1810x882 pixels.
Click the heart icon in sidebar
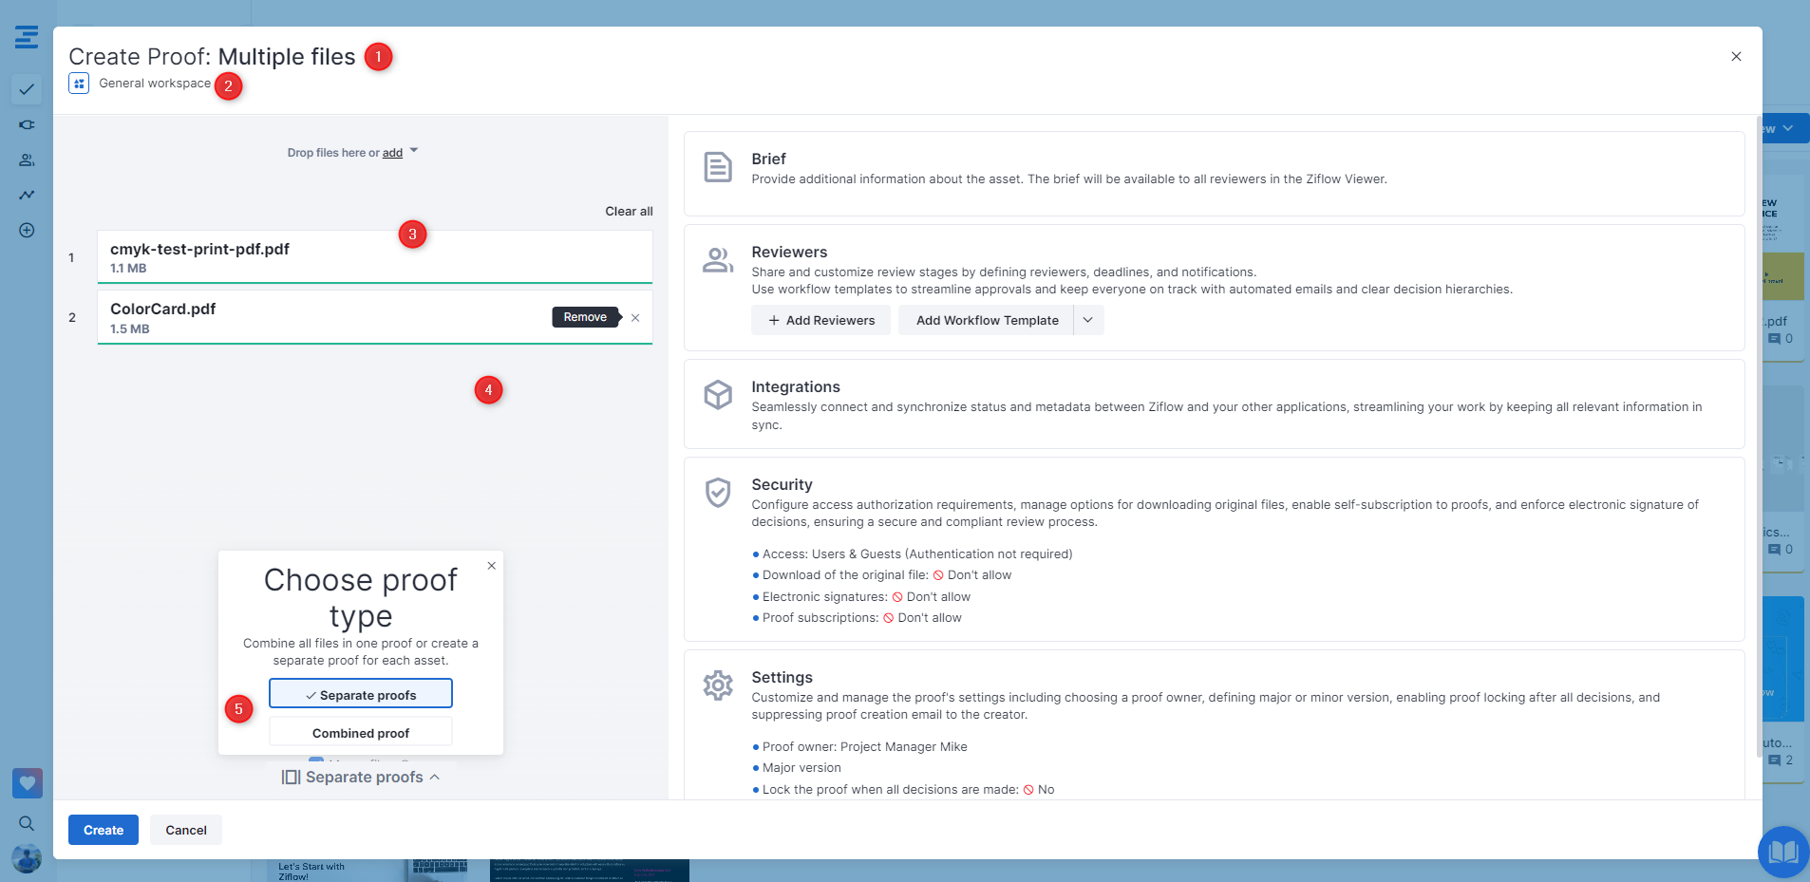pyautogui.click(x=27, y=783)
